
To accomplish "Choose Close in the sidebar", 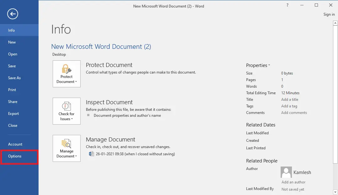I will pyautogui.click(x=19, y=125).
